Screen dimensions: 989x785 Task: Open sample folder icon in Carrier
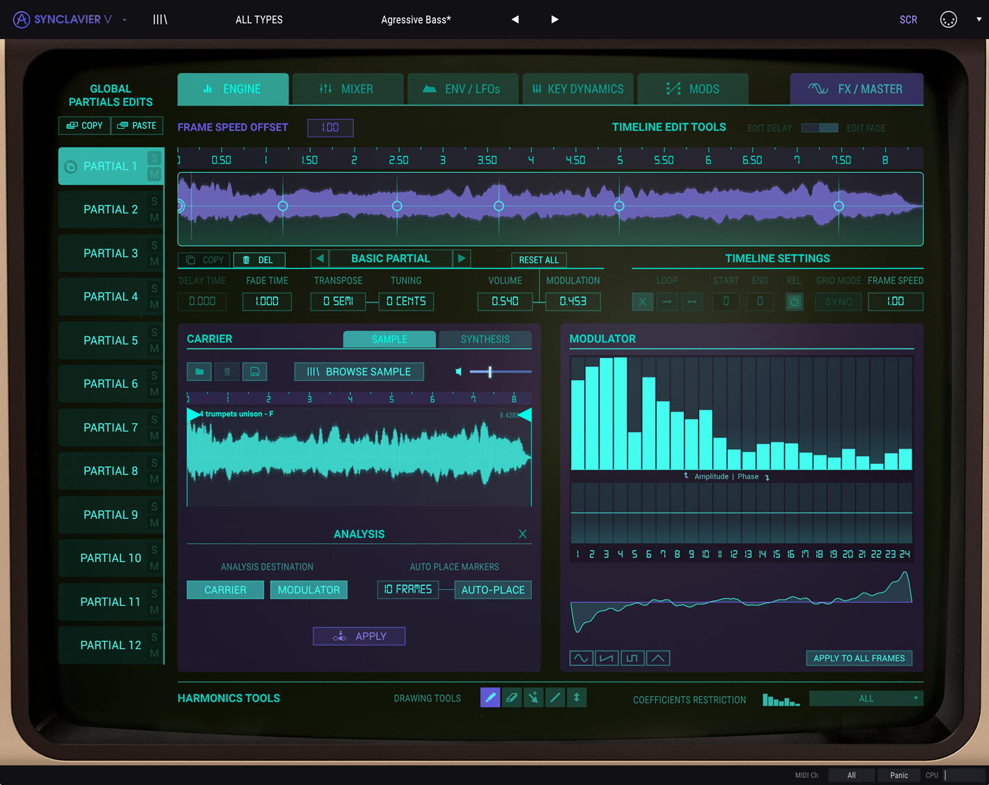pyautogui.click(x=199, y=372)
